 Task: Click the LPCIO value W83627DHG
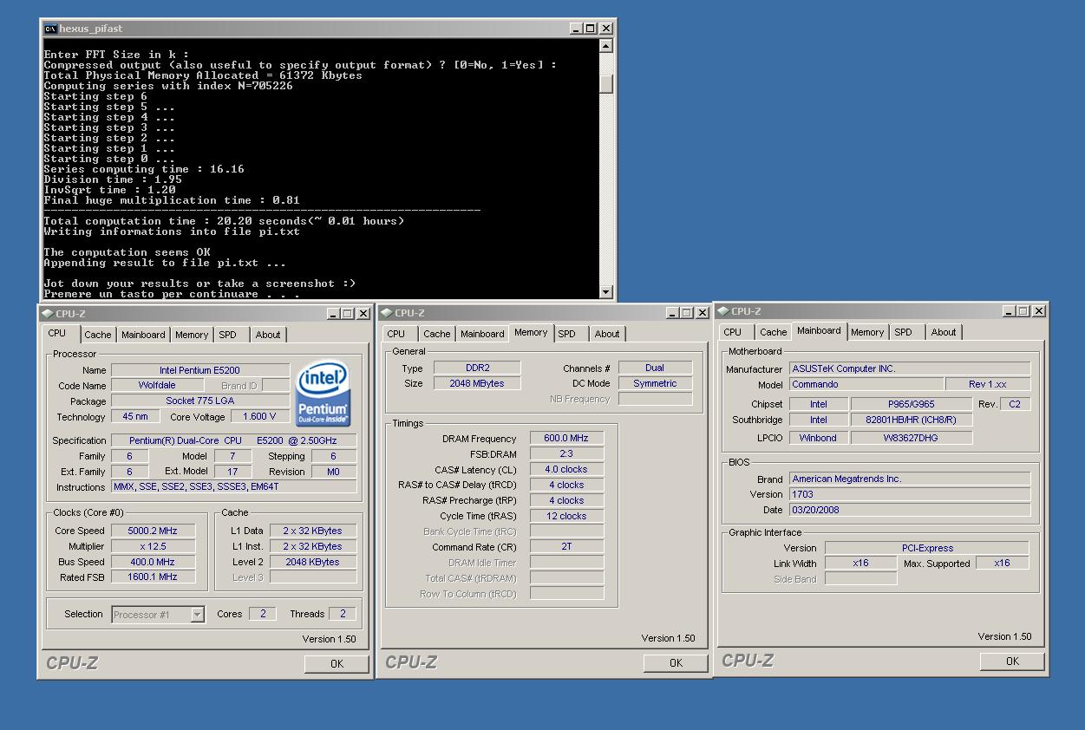click(912, 438)
